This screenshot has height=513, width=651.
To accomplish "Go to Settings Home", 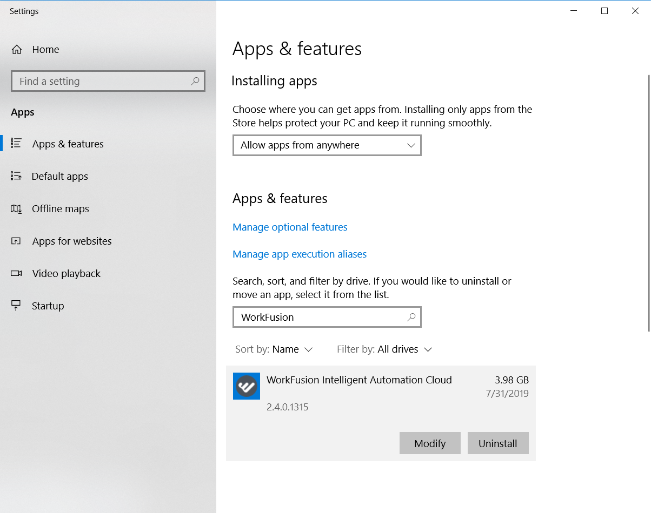I will tap(35, 50).
